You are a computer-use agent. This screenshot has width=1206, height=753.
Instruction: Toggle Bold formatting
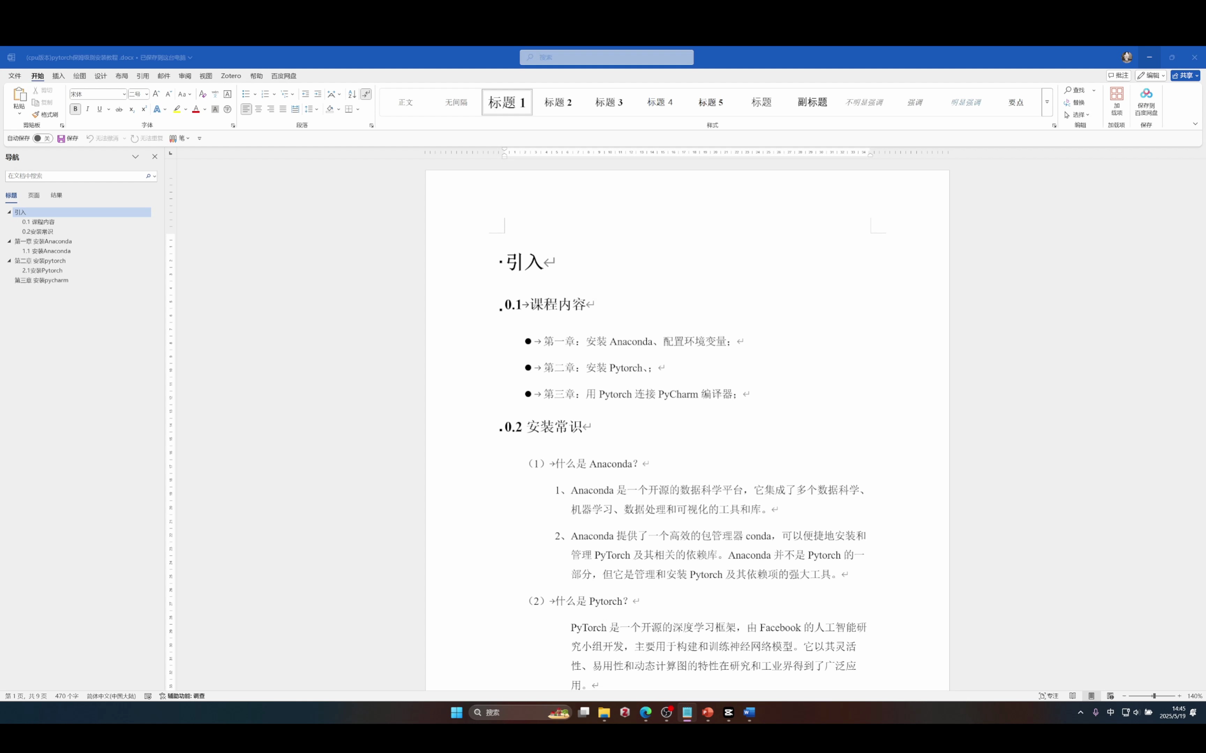75,109
